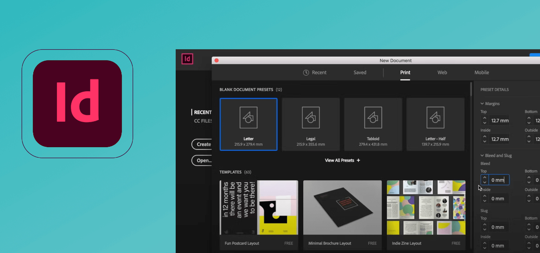Click the Bleed Inside 0 mm field
The width and height of the screenshot is (540, 253).
click(x=499, y=199)
